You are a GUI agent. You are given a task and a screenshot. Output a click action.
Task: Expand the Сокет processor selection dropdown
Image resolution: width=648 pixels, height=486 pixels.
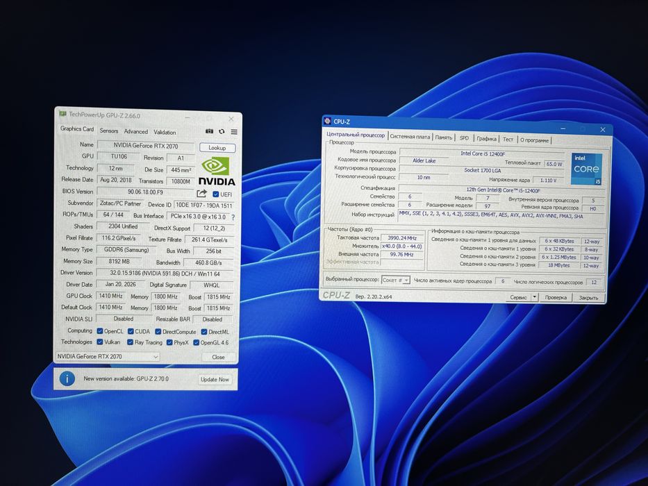point(395,280)
